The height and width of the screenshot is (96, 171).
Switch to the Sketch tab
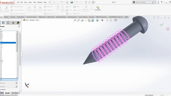pyautogui.click(x=6, y=17)
